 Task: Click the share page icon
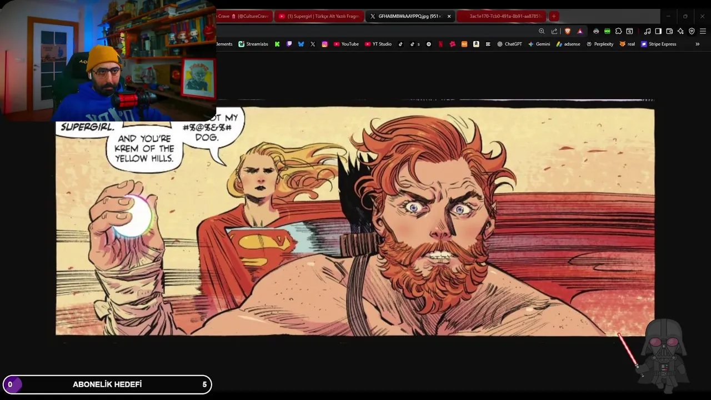(x=554, y=31)
